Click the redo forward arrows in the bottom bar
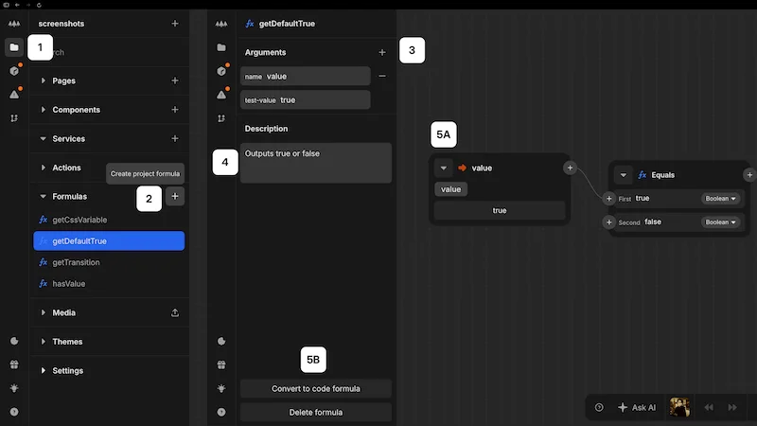This screenshot has height=426, width=757. (732, 408)
